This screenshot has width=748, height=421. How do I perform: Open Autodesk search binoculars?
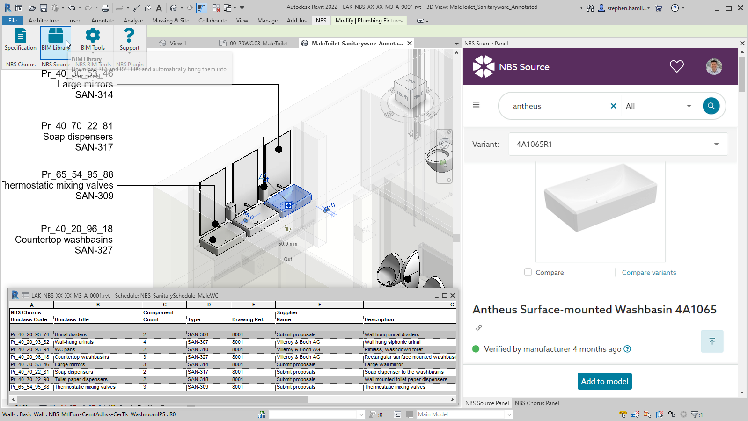(x=590, y=8)
